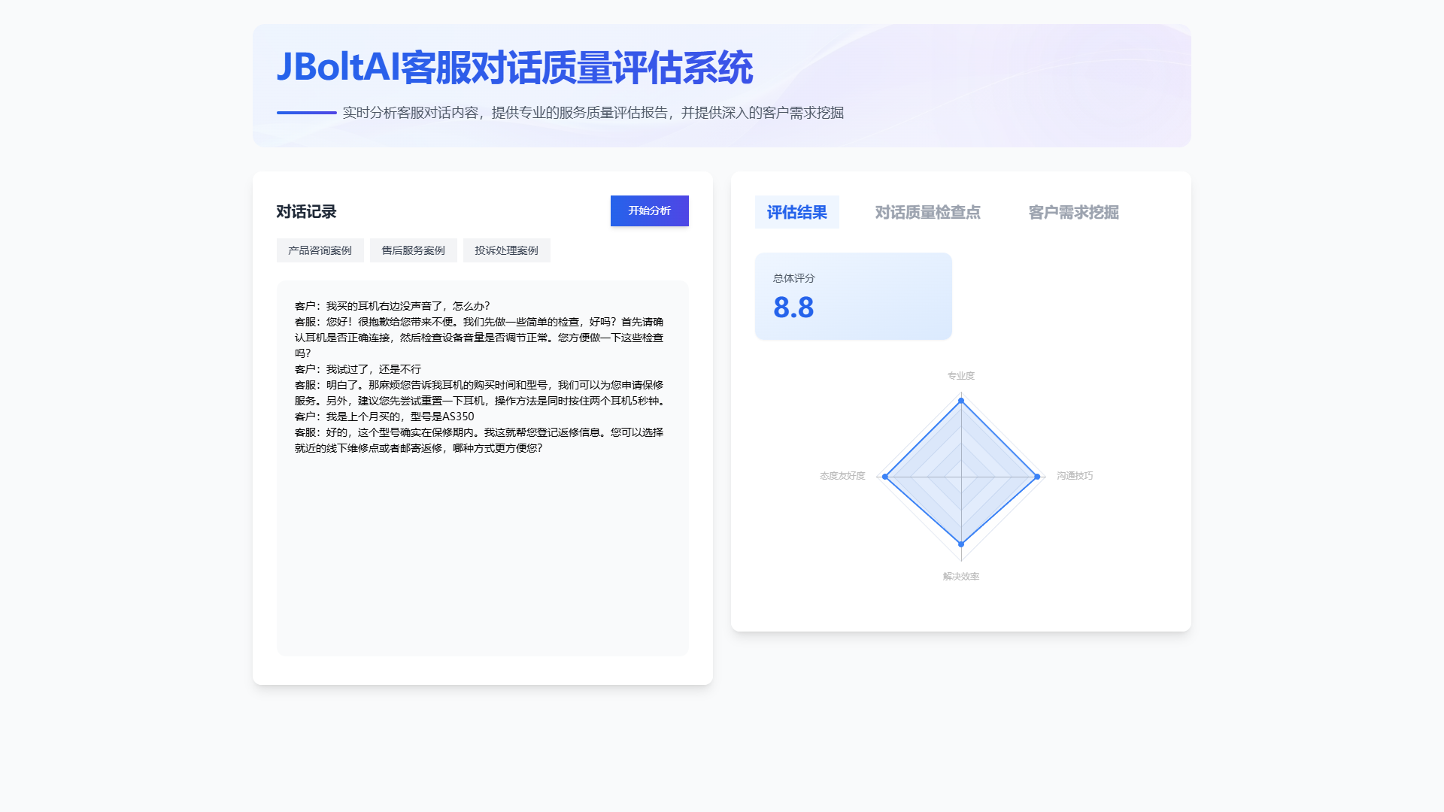1444x812 pixels.
Task: Click the line mentioning 型号是AS350
Action: [x=384, y=417]
